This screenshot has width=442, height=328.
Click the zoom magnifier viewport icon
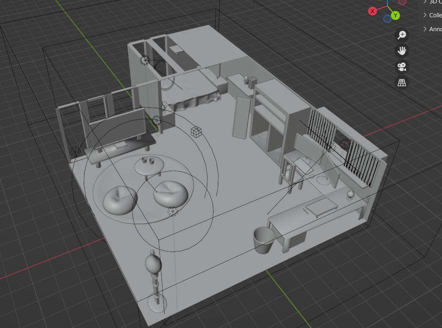[402, 35]
